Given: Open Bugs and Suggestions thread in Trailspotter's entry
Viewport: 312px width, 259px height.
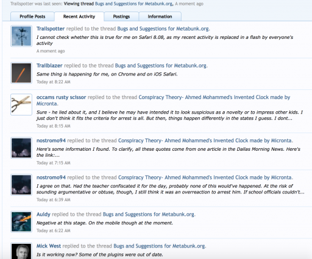Looking at the screenshot, I should pos(163,29).
